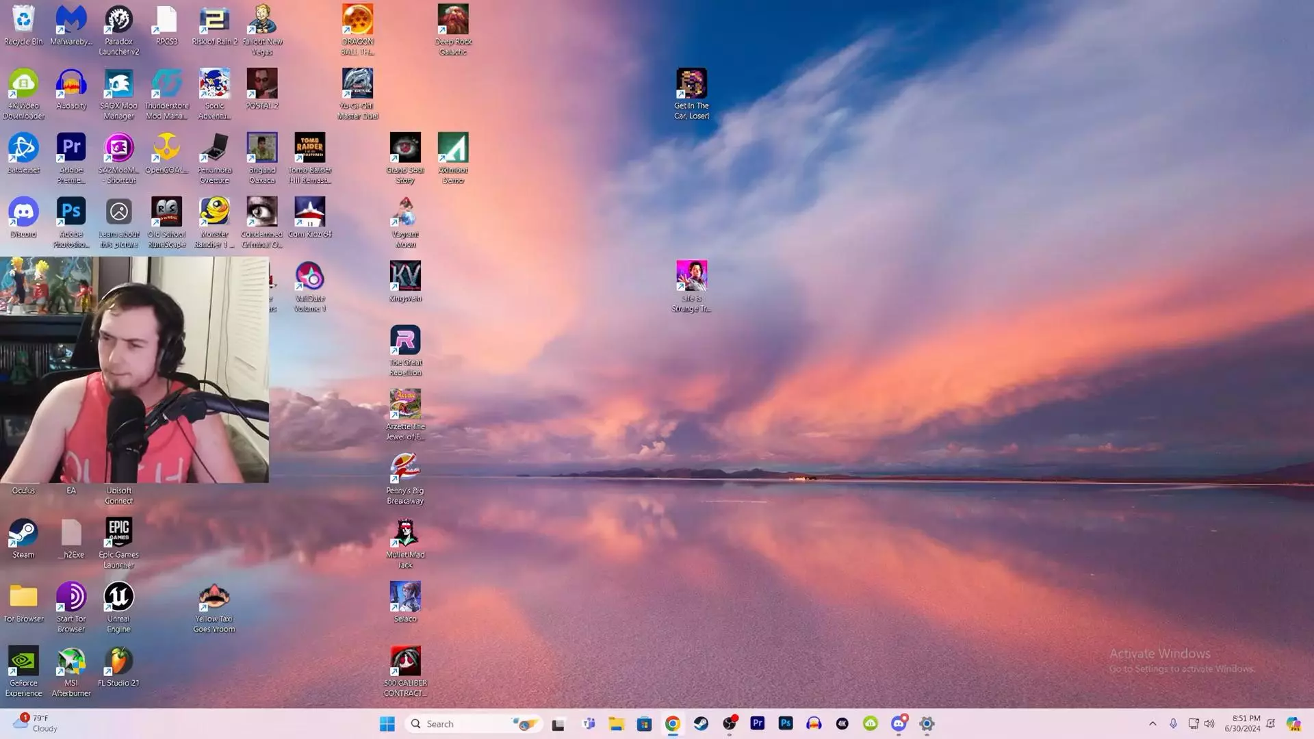Screen dimensions: 1314x739
Task: Select the Brigand Oaxaca shortcut
Action: click(262, 159)
